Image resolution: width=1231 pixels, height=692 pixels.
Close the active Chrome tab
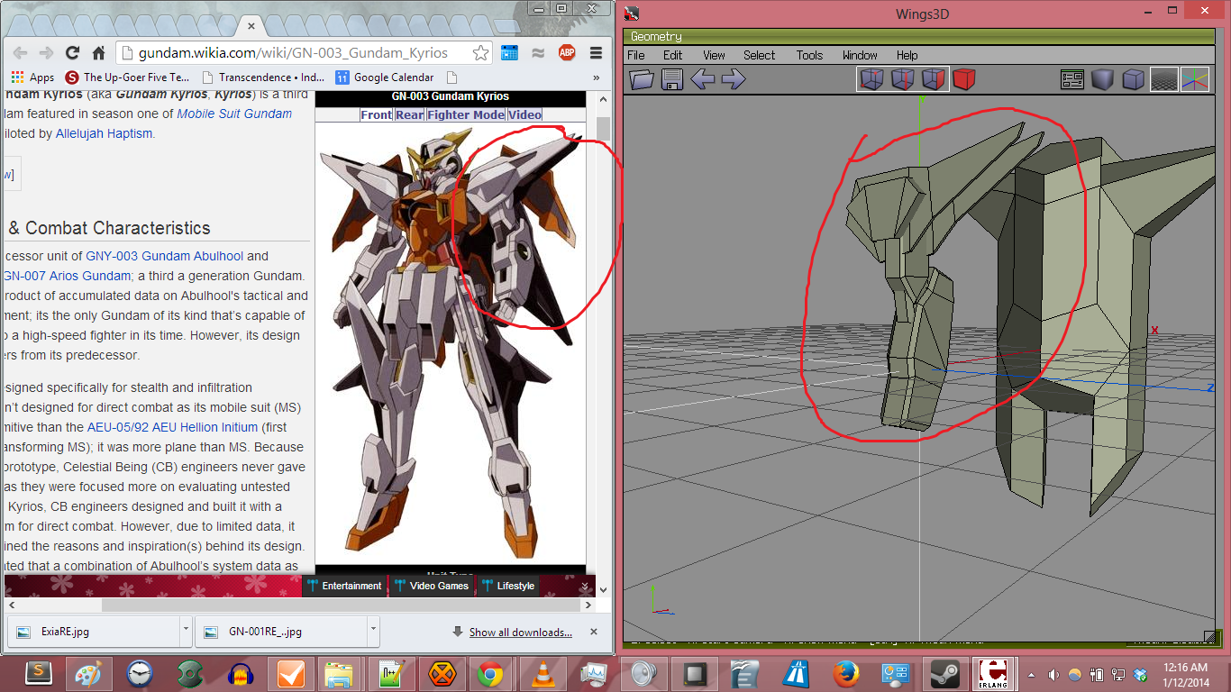(x=251, y=24)
